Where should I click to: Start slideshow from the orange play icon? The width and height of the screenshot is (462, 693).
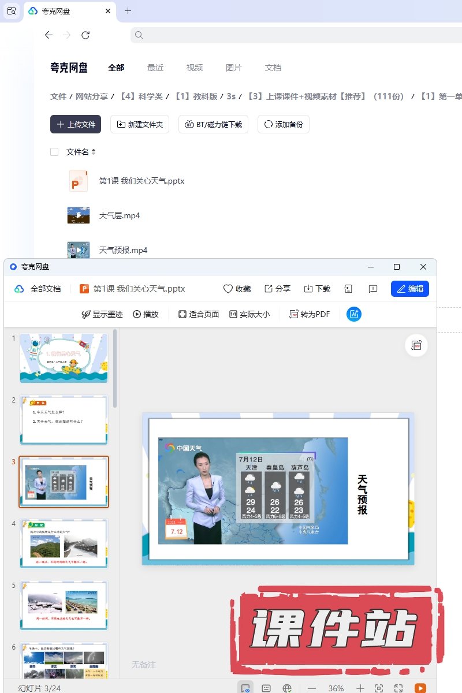point(420,688)
